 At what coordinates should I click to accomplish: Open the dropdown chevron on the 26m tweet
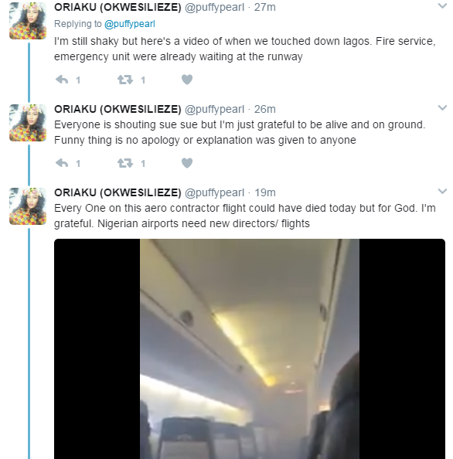click(x=442, y=107)
